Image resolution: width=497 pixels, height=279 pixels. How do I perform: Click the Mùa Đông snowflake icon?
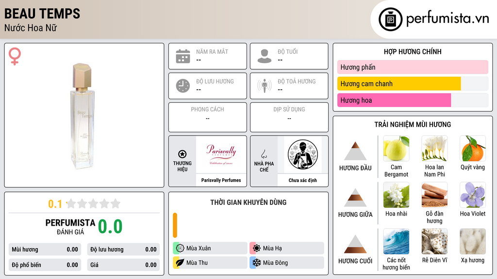point(257,263)
